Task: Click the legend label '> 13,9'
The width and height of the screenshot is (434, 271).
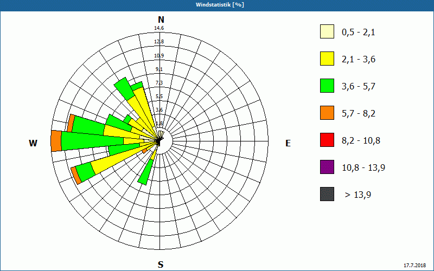Action: pyautogui.click(x=358, y=195)
